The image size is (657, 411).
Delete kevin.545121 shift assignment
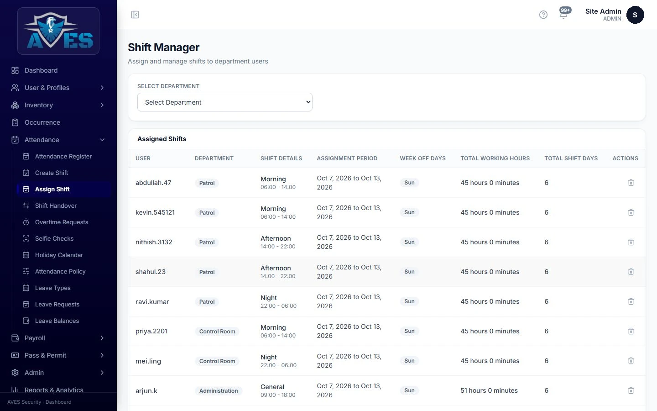pyautogui.click(x=631, y=212)
